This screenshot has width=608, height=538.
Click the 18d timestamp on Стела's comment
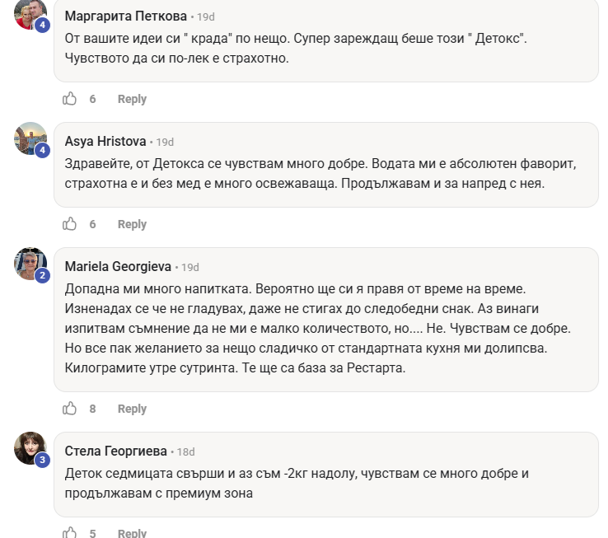[185, 451]
